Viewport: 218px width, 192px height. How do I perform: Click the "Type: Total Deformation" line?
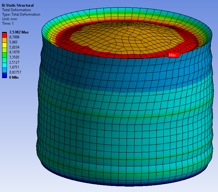(x=21, y=14)
